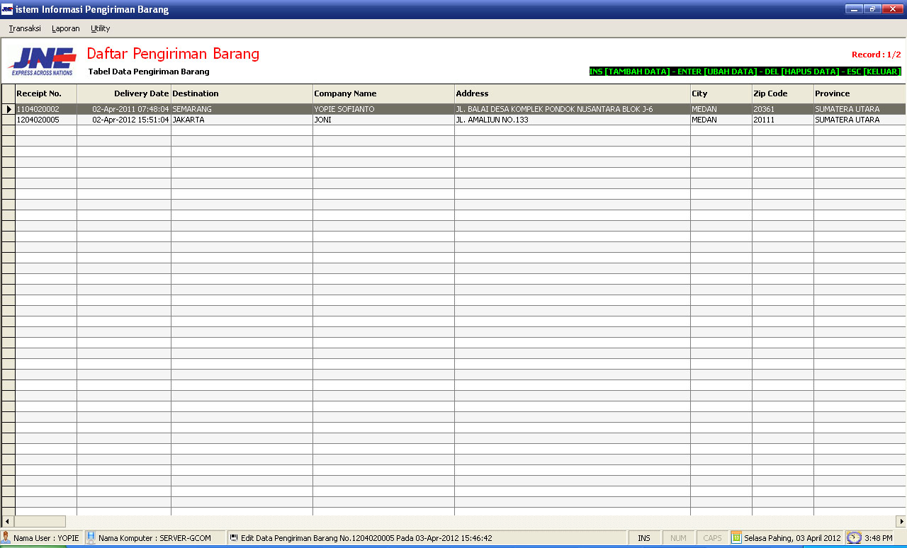Image resolution: width=907 pixels, height=548 pixels.
Task: Click the clock icon in the status bar
Action: pyautogui.click(x=854, y=538)
